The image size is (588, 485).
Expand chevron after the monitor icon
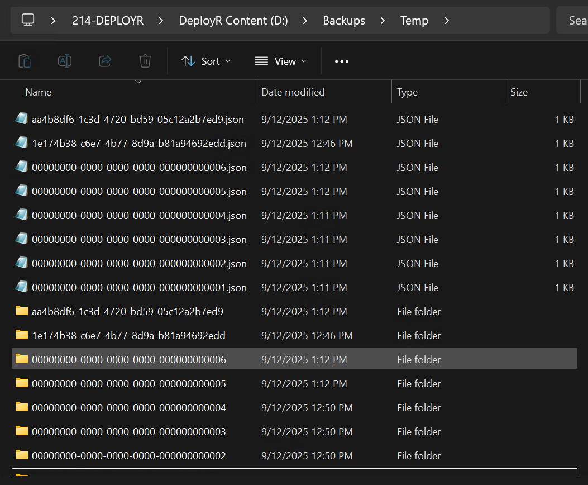pyautogui.click(x=53, y=21)
